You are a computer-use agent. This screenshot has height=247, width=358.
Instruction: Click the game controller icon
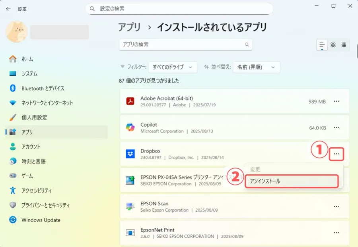13,176
